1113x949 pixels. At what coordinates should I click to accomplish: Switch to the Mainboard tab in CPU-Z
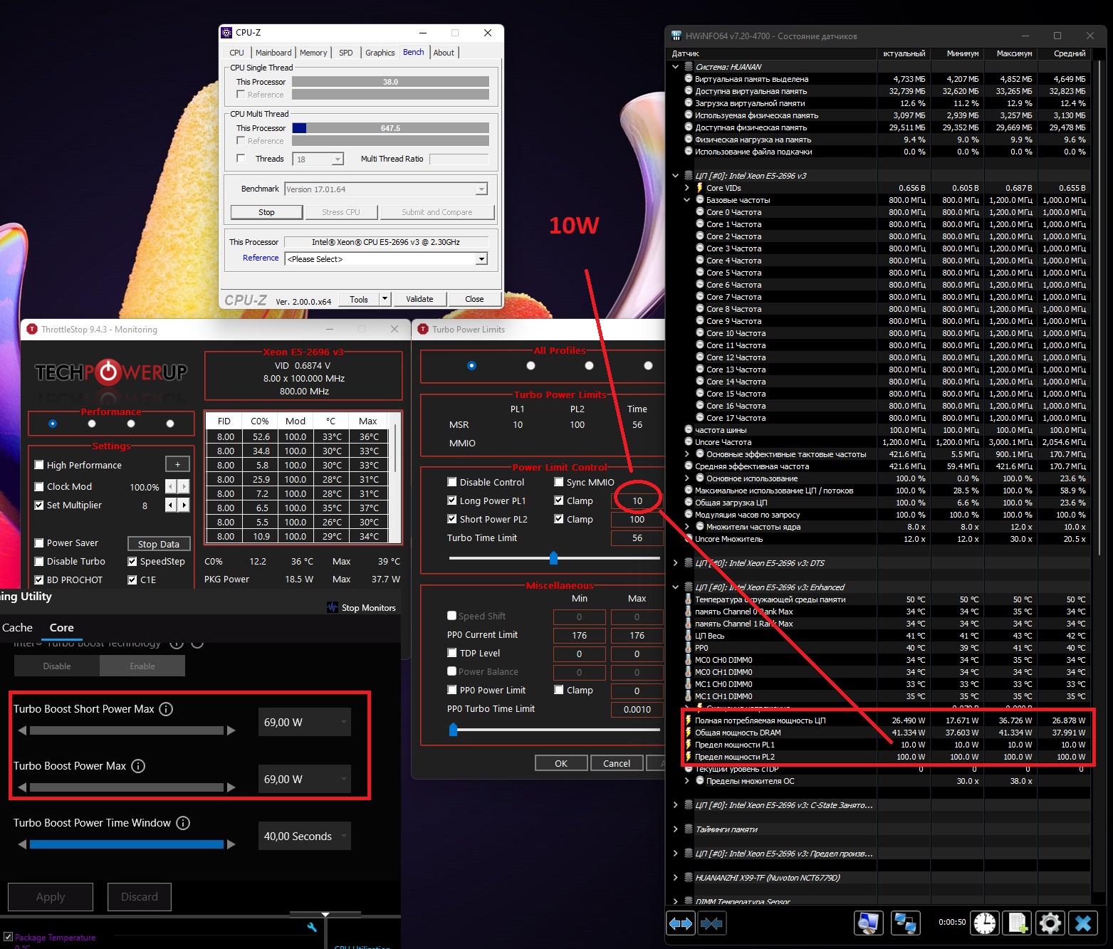tap(273, 53)
